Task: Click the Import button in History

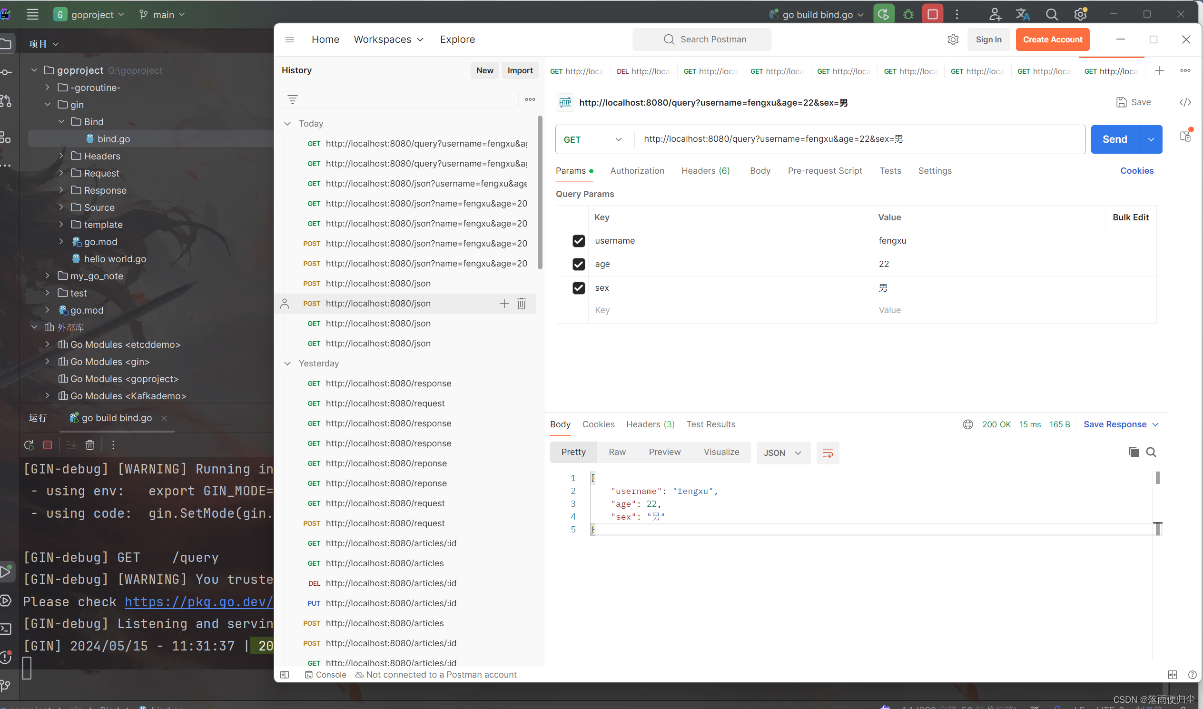Action: (x=520, y=70)
